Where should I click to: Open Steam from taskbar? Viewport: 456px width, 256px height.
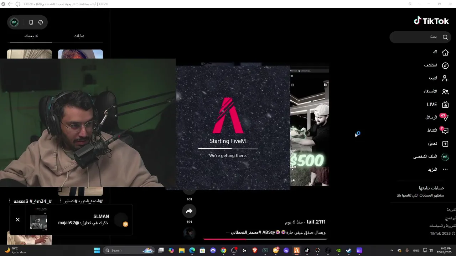click(x=349, y=250)
